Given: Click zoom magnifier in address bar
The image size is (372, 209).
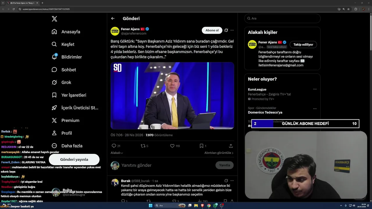Looking at the screenshot, I should coord(344,9).
